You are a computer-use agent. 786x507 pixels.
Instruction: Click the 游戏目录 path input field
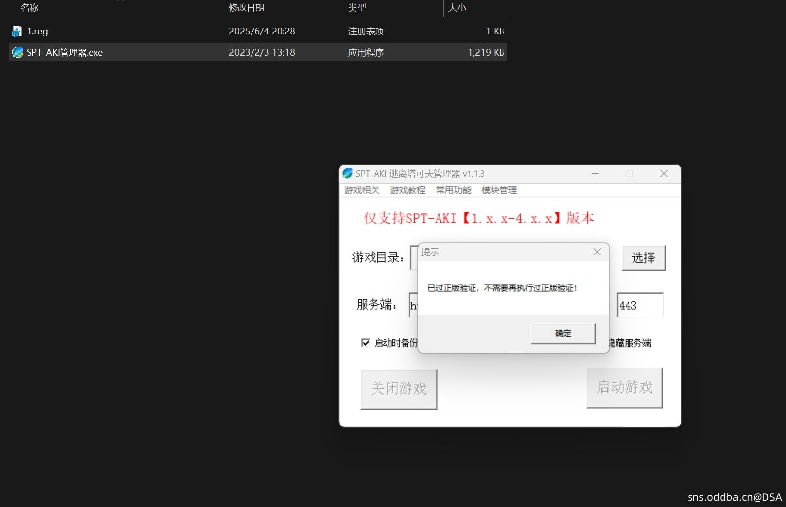coord(414,257)
